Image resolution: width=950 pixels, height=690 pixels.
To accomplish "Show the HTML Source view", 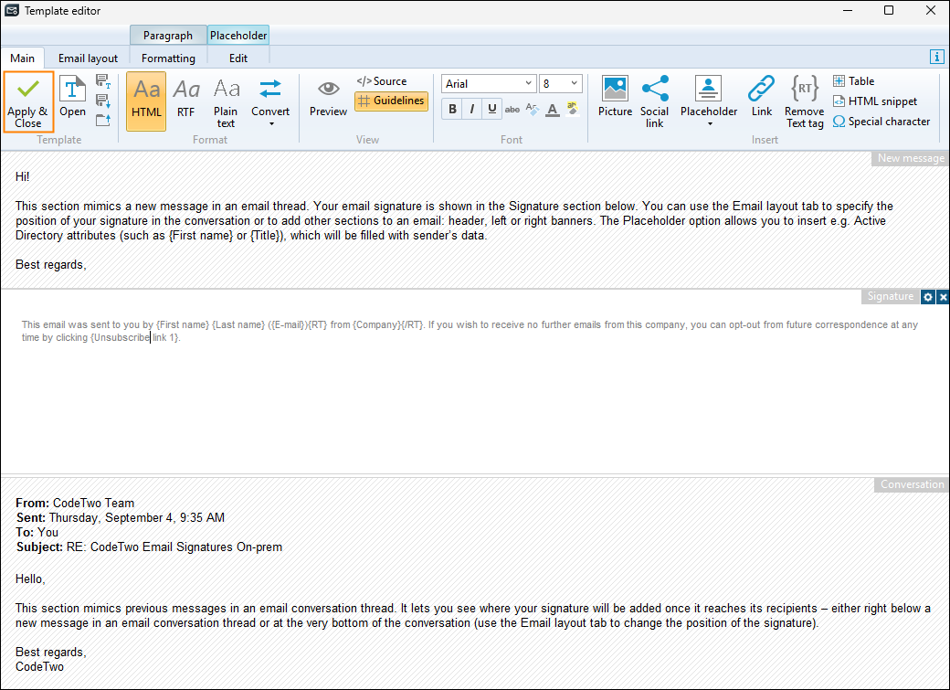I will point(382,81).
